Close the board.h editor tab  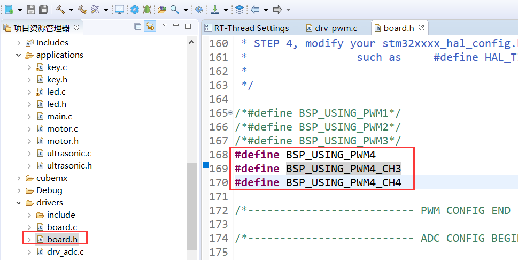(421, 28)
